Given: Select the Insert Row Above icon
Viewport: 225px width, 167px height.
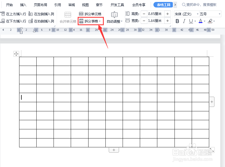Looking at the screenshot, I should [3, 14].
